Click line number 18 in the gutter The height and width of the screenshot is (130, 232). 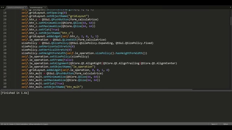coord(5,13)
